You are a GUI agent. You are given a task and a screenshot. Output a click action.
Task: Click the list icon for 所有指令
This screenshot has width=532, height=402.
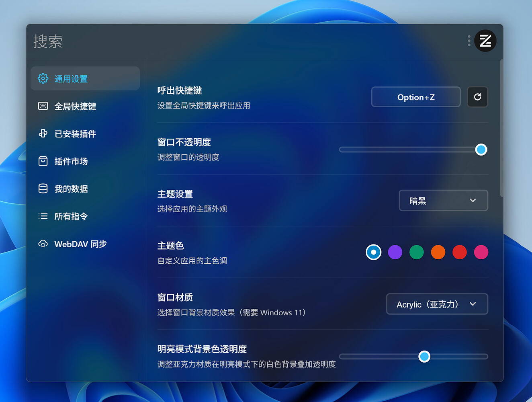click(x=43, y=216)
